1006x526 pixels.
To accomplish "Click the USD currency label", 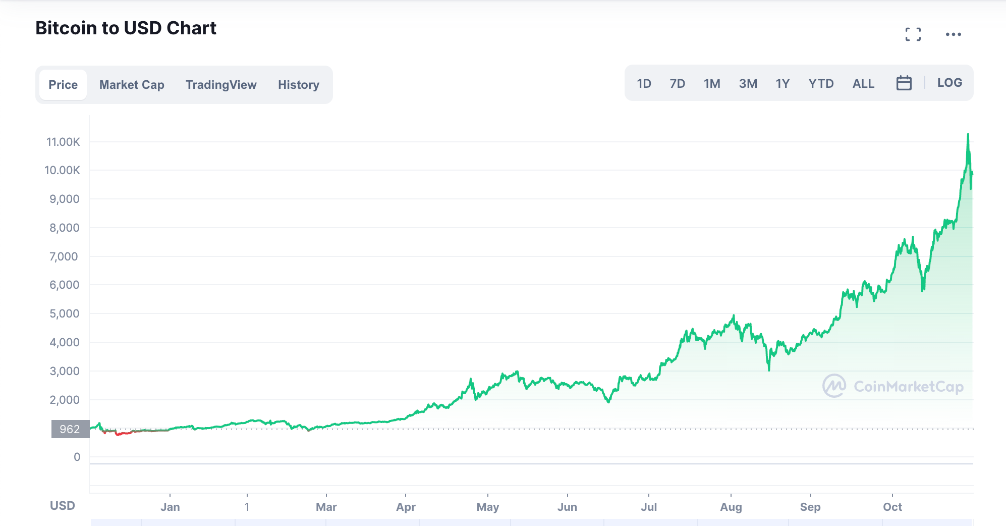I will point(63,505).
